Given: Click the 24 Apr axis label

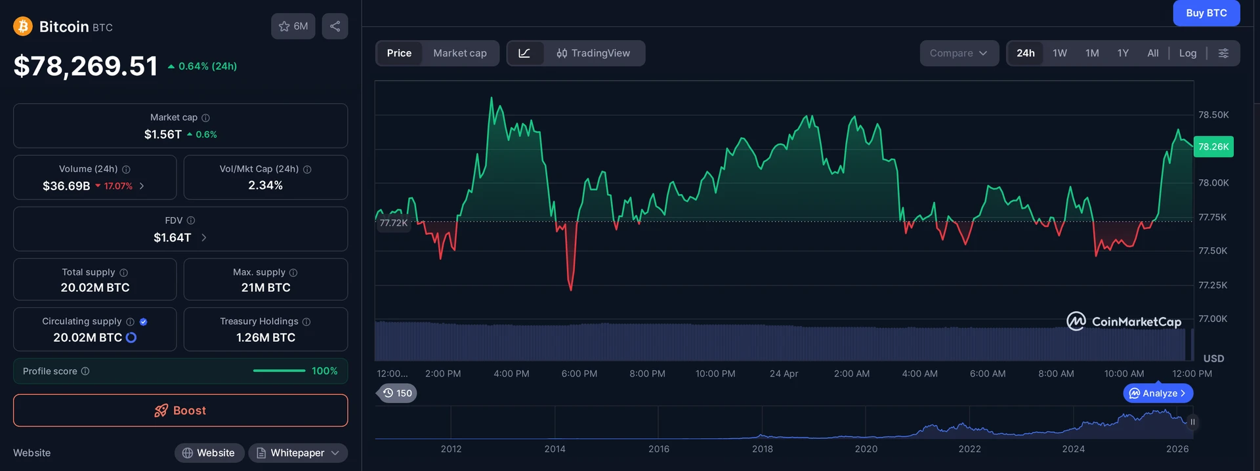Looking at the screenshot, I should pos(784,373).
